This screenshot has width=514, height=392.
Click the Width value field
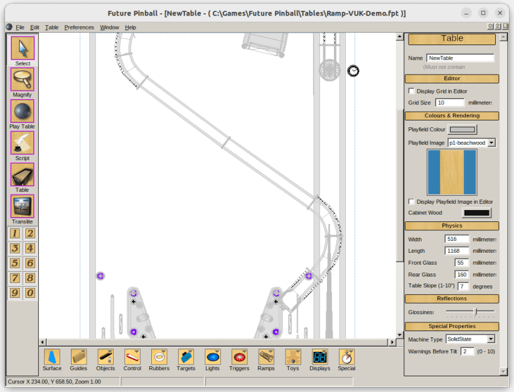click(x=457, y=239)
